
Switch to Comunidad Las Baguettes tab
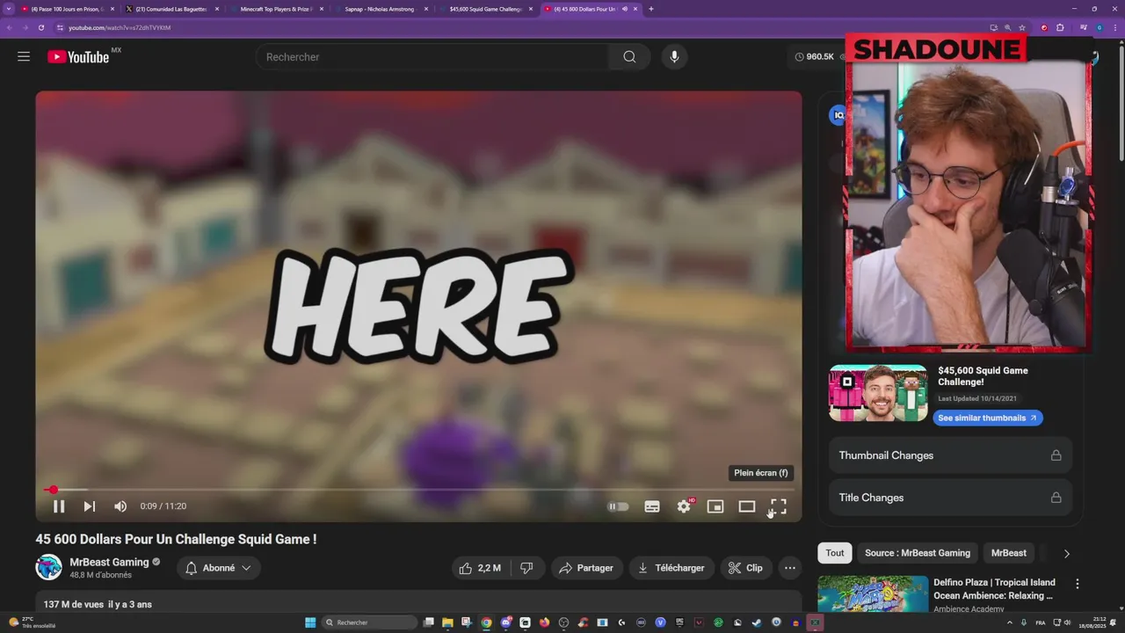[171, 9]
